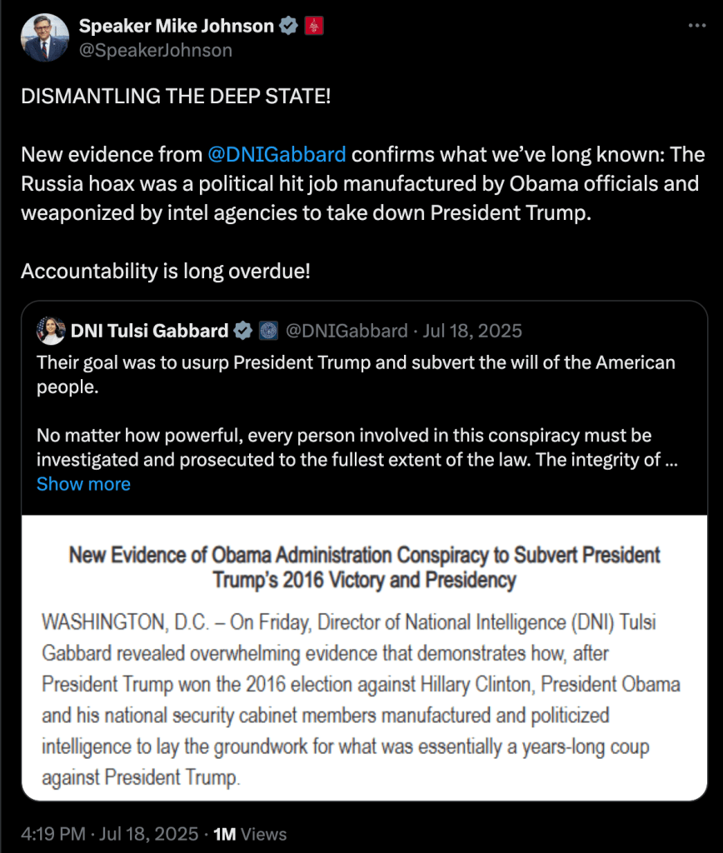Click the gray @DNIGabbard handle in the quoted header
Viewport: 723px width, 853px height.
pyautogui.click(x=347, y=331)
